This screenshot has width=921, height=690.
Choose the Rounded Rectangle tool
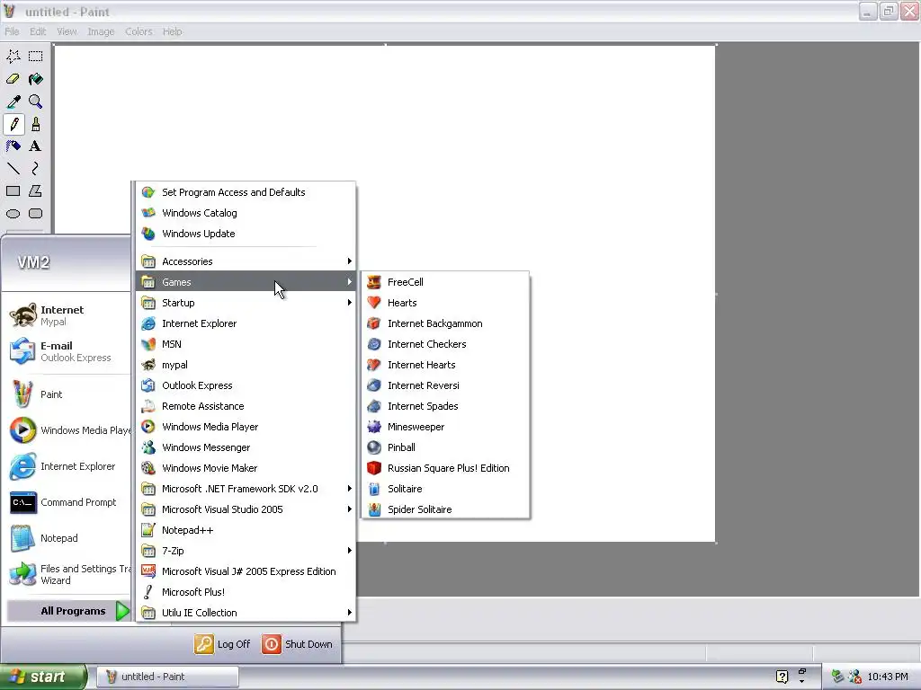coord(36,214)
